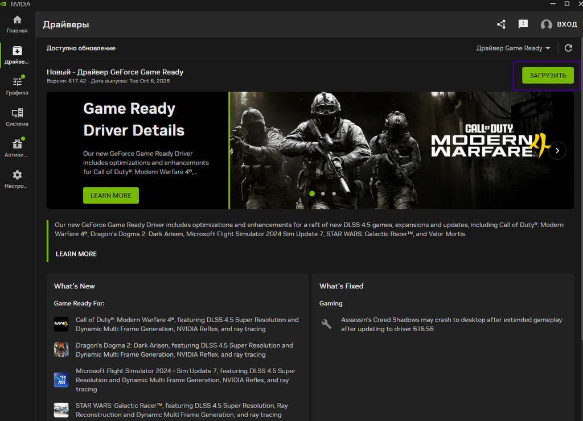Go to the Система section
The image size is (583, 421).
tap(17, 117)
